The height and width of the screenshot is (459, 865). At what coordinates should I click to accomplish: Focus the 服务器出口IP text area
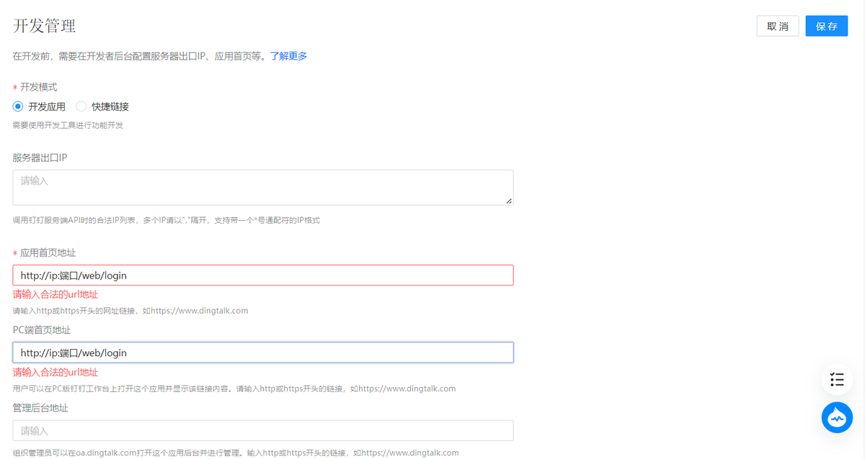click(262, 187)
